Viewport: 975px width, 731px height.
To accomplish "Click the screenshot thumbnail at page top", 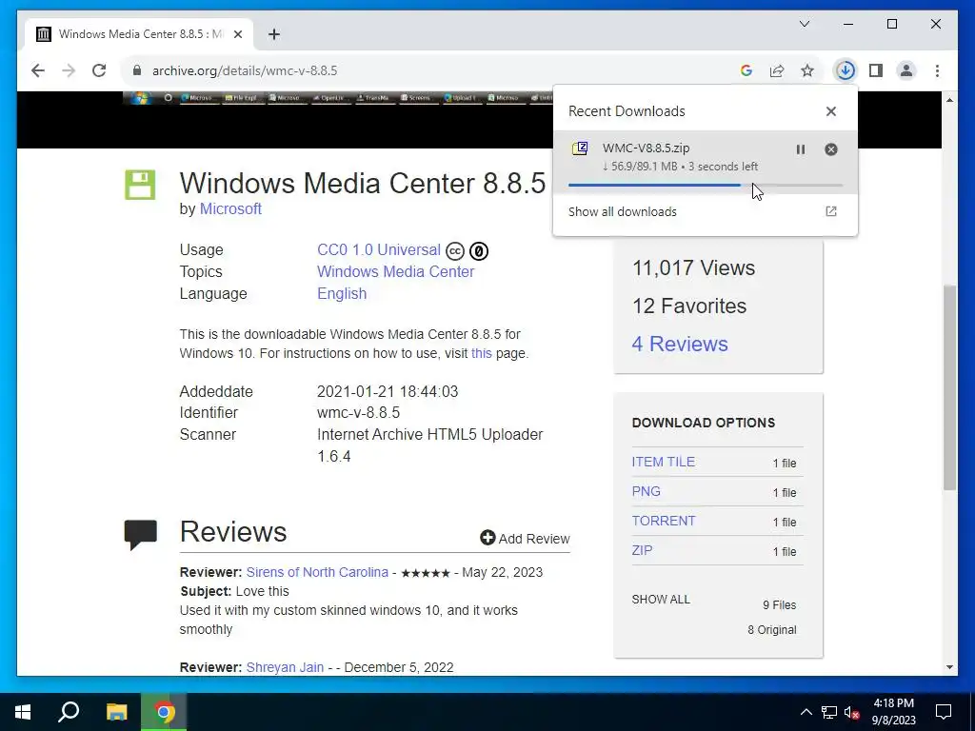I will [x=338, y=98].
